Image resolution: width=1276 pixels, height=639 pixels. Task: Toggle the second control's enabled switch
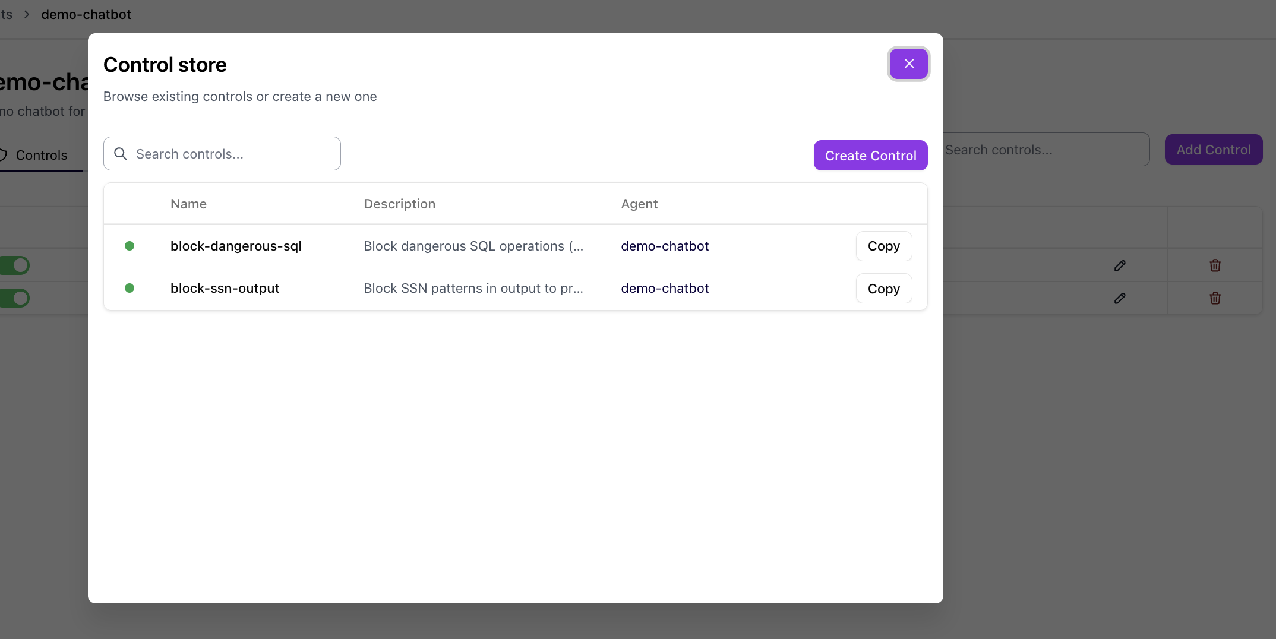[14, 298]
